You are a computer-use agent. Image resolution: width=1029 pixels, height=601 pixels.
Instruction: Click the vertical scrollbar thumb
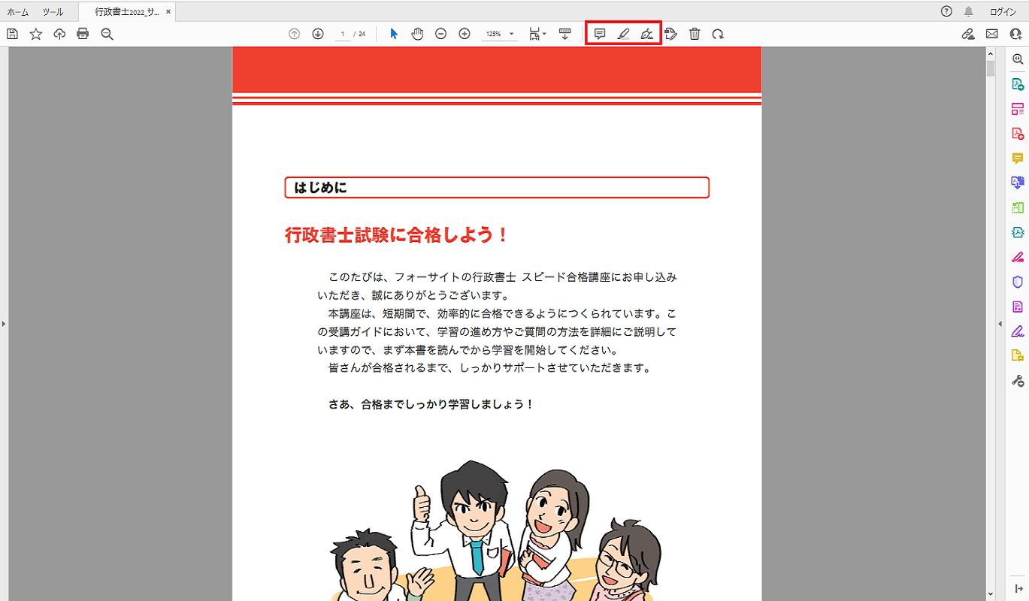[990, 68]
